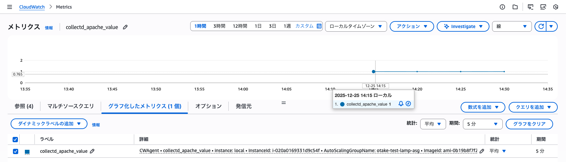Image resolution: width=566 pixels, height=162 pixels.
Task: Click the refresh graph button
Action: [x=541, y=26]
